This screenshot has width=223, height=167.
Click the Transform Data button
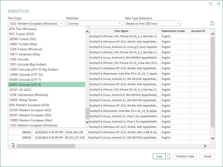click(x=185, y=156)
